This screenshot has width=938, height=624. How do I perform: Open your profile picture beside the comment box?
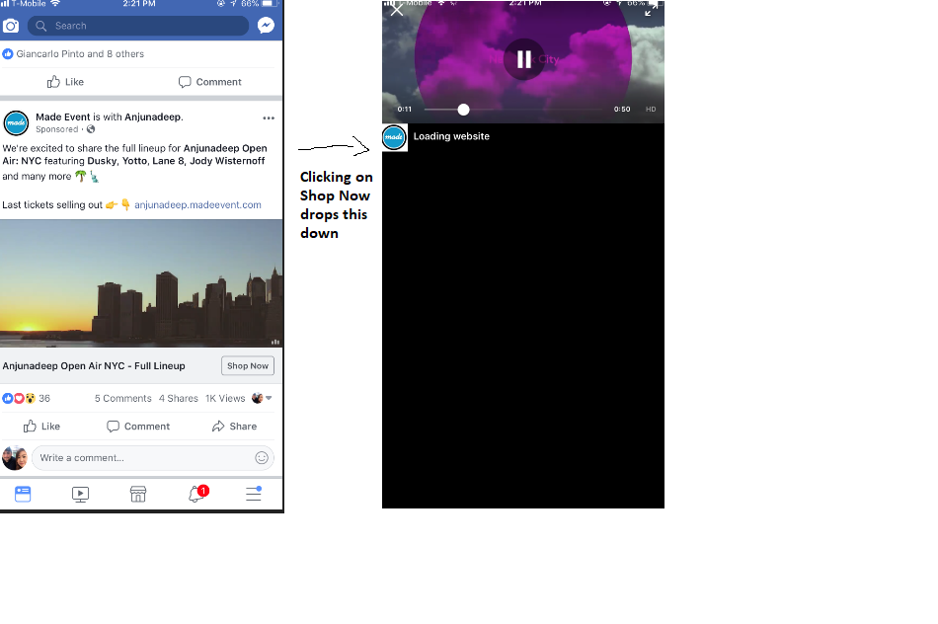coord(15,458)
